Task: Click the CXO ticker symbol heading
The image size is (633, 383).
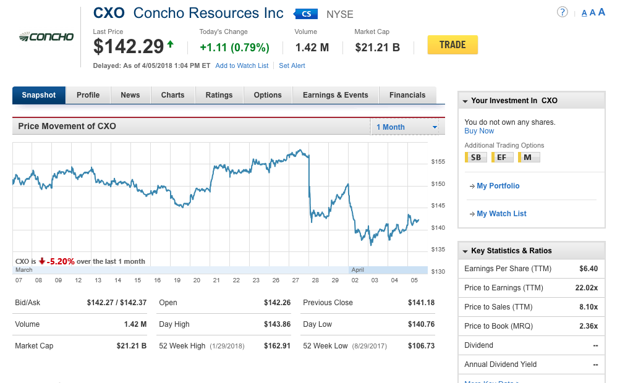Action: (x=109, y=13)
